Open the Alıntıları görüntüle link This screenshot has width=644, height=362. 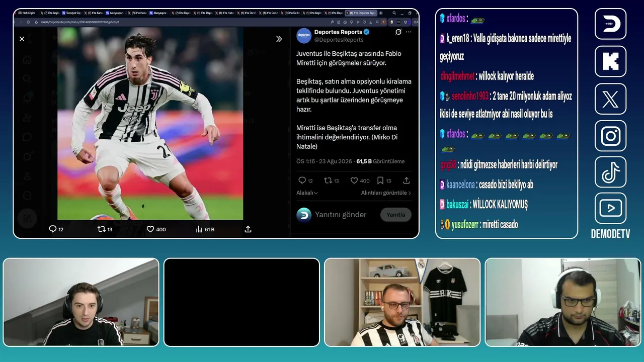(x=386, y=193)
